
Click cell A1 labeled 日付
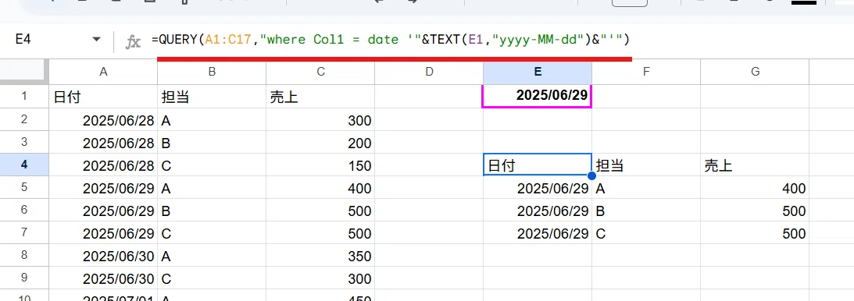point(103,97)
